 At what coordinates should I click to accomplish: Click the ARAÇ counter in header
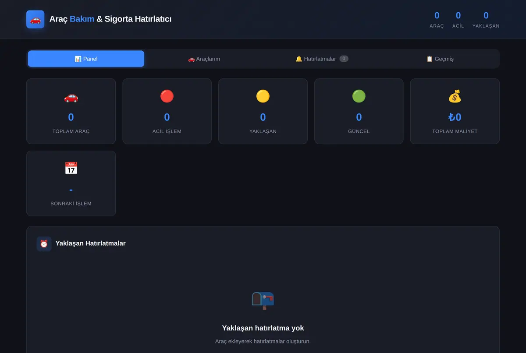click(437, 20)
